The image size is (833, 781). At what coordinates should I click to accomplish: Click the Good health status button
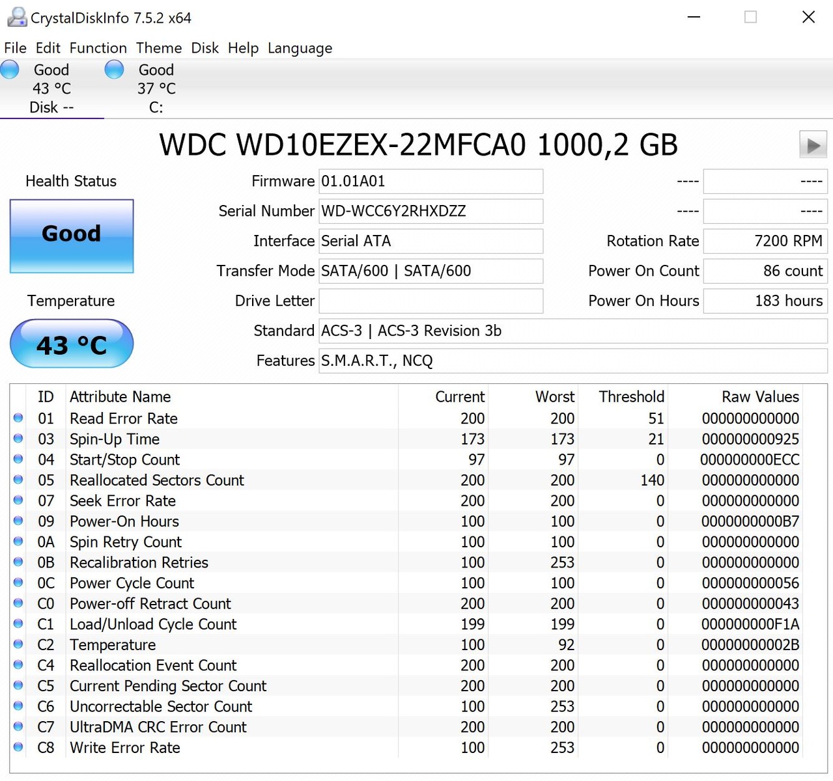tap(72, 236)
